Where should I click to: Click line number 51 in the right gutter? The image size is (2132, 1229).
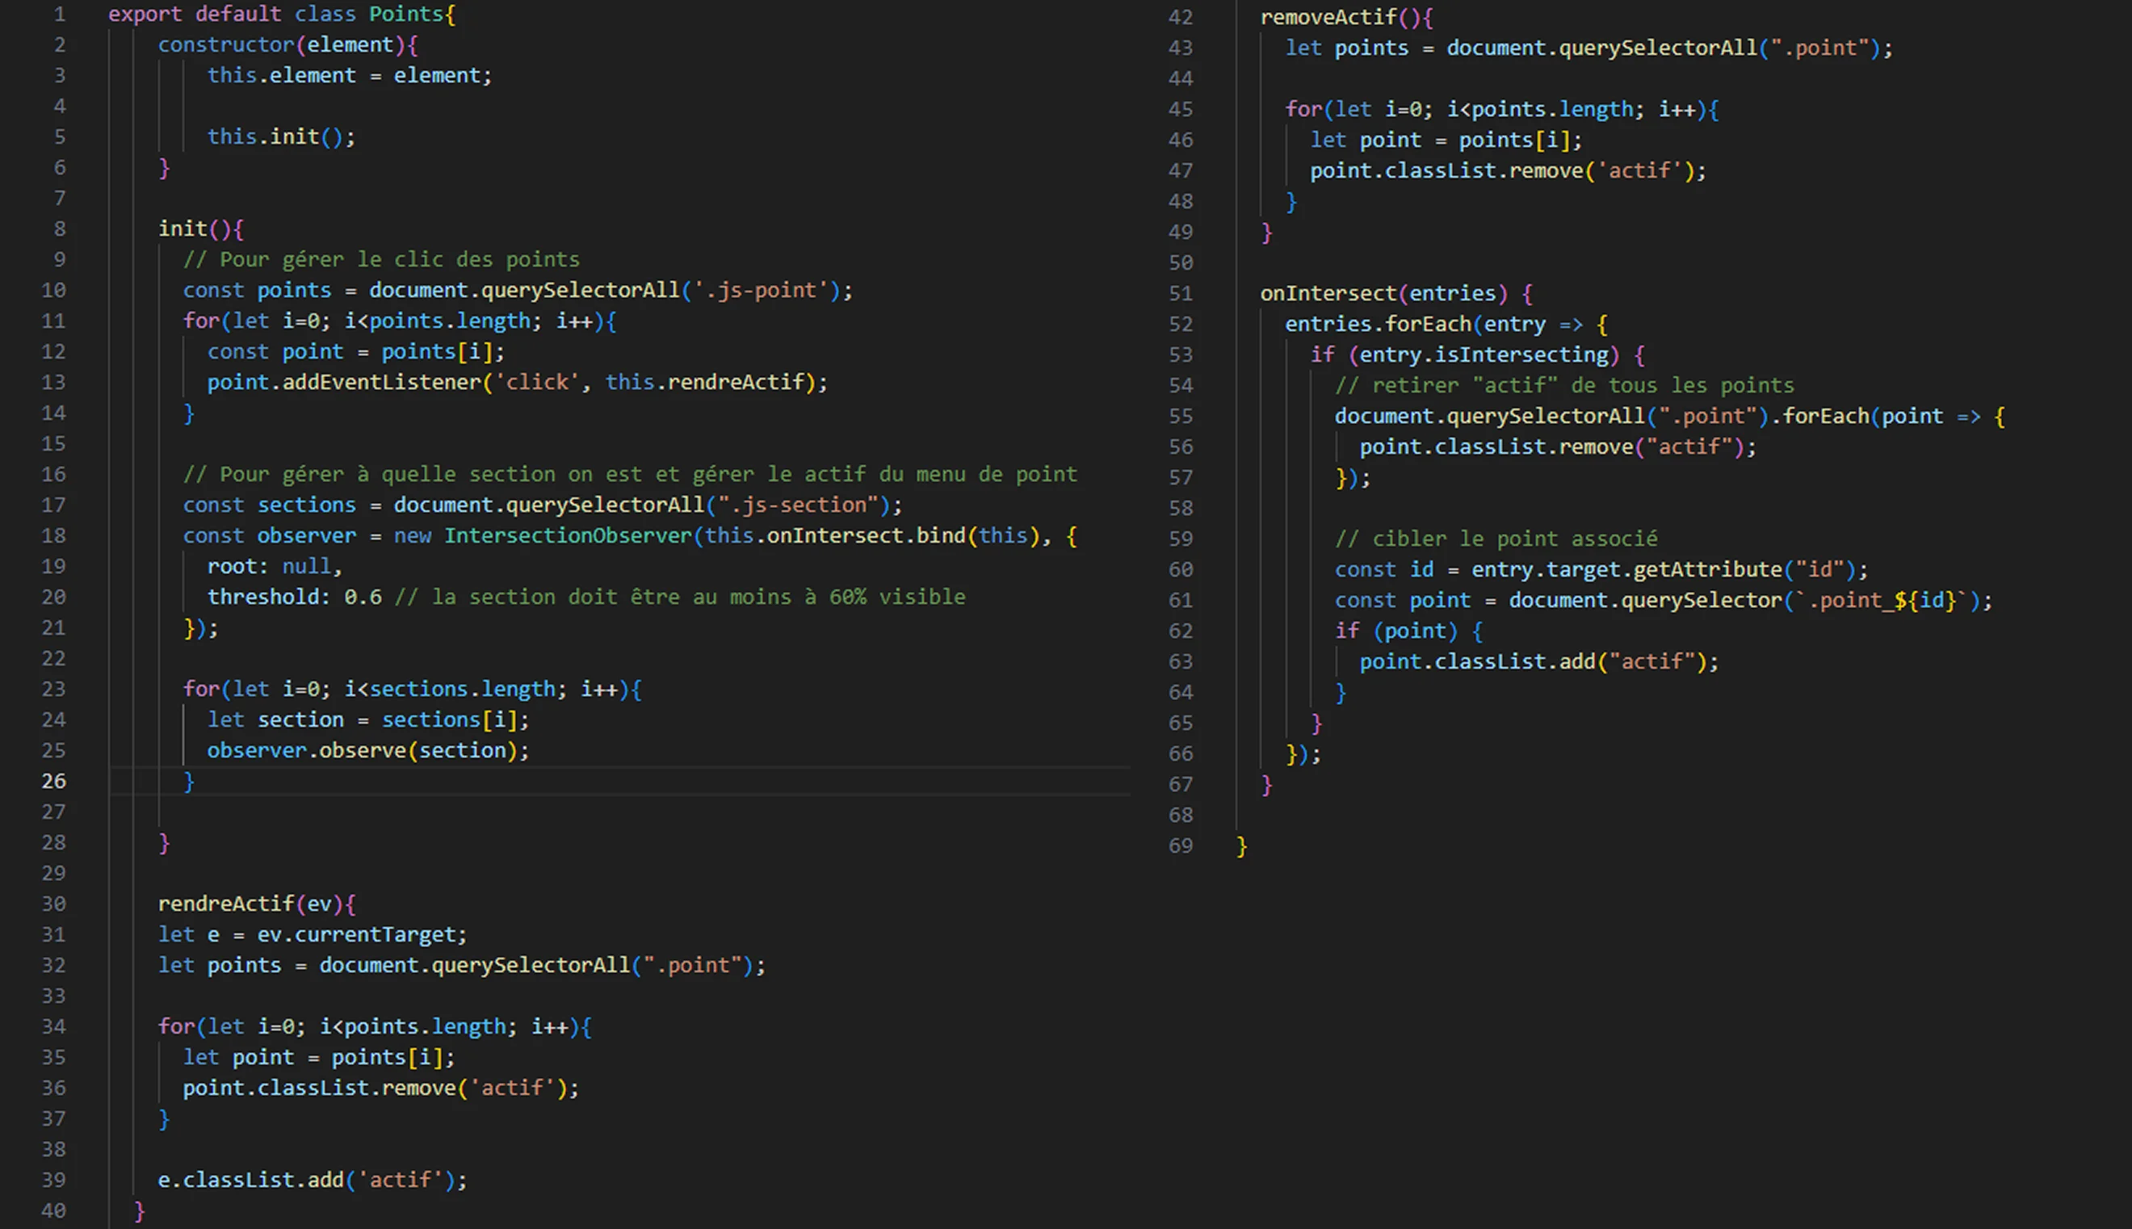click(1180, 293)
